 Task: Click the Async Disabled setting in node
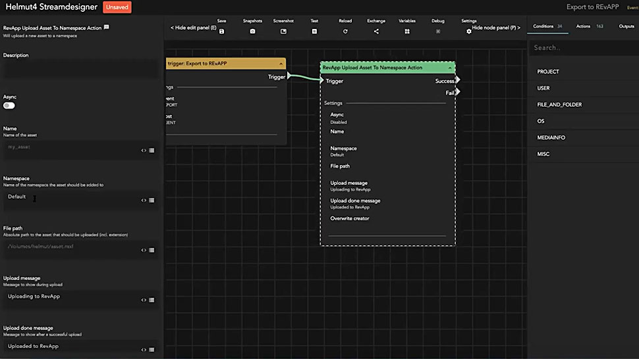[x=338, y=118]
